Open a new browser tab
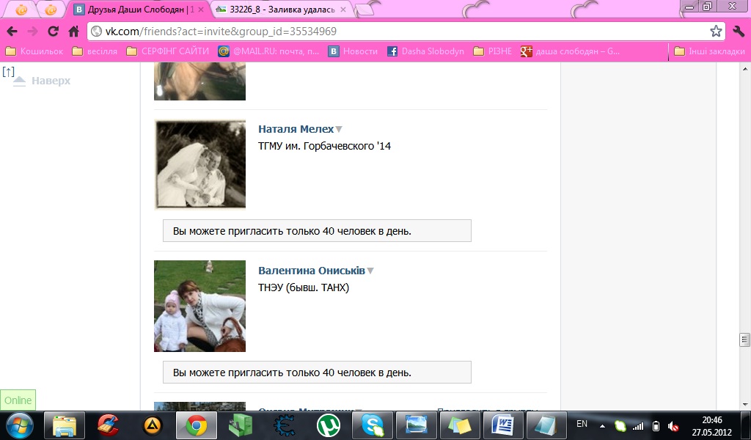This screenshot has height=440, width=751. [x=365, y=10]
